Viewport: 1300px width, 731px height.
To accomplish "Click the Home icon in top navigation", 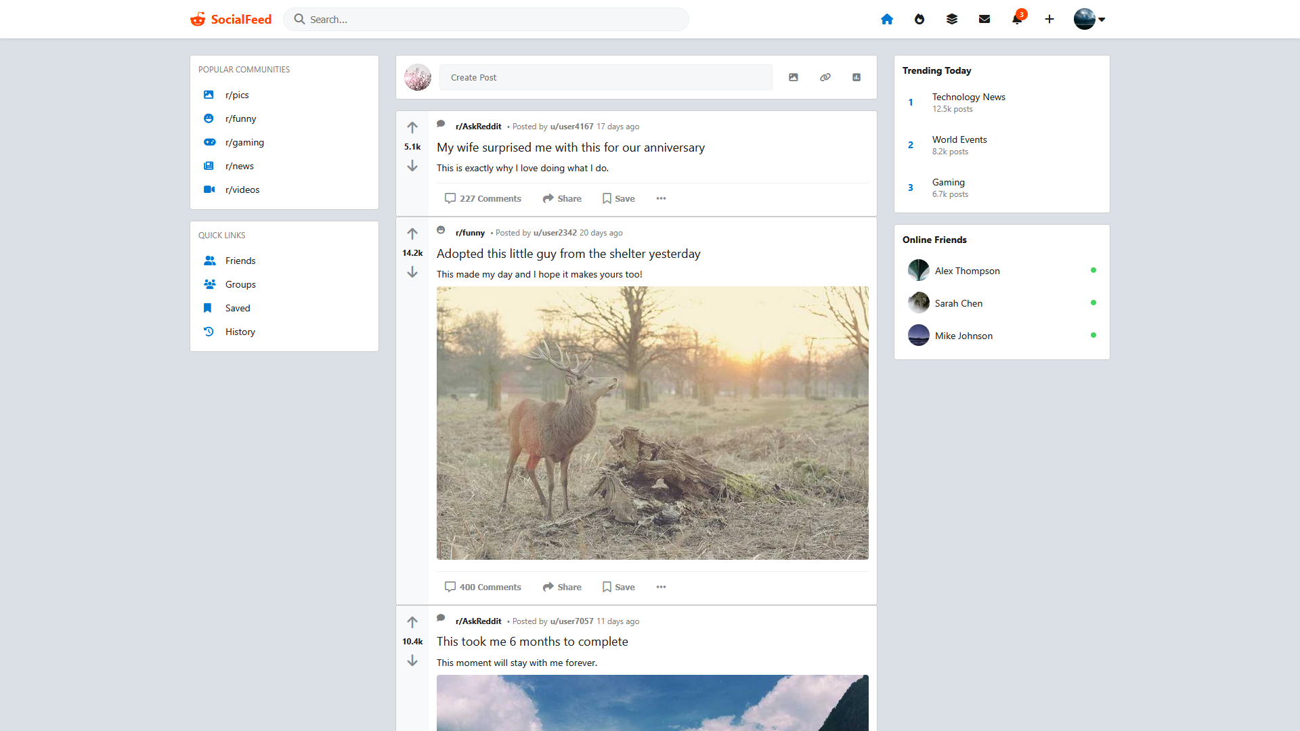I will click(x=886, y=19).
